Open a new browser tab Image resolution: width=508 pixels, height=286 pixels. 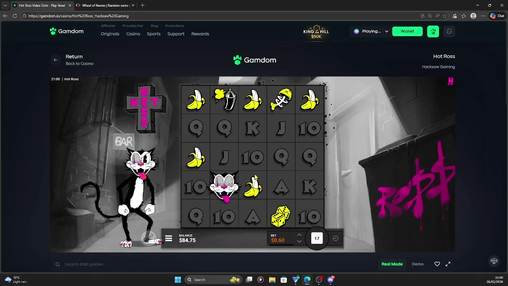coord(142,5)
